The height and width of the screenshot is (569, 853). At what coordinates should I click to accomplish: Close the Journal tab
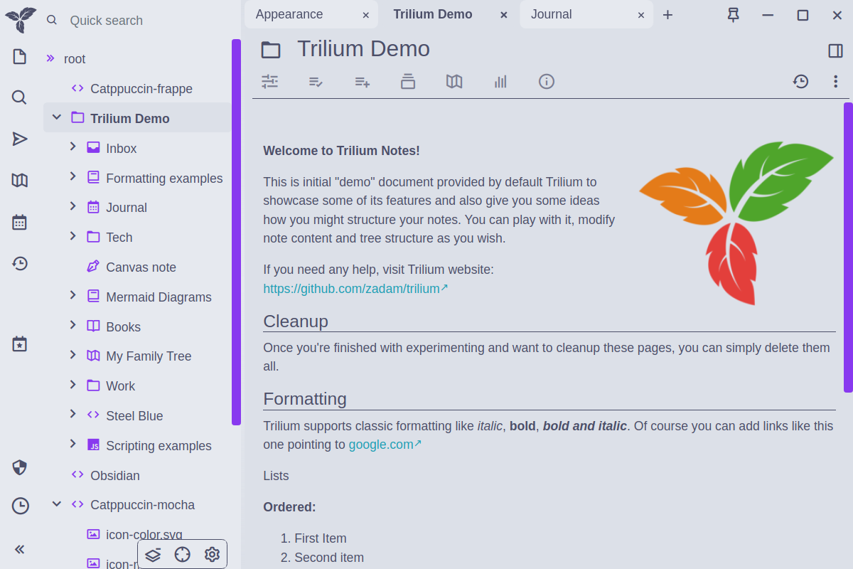641,15
